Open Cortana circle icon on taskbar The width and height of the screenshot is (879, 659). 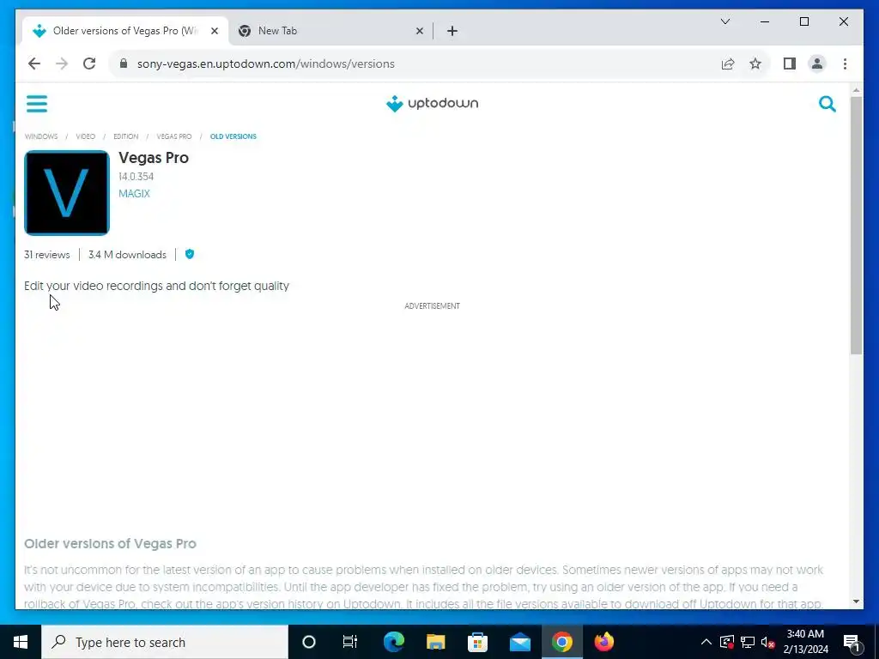pyautogui.click(x=309, y=642)
